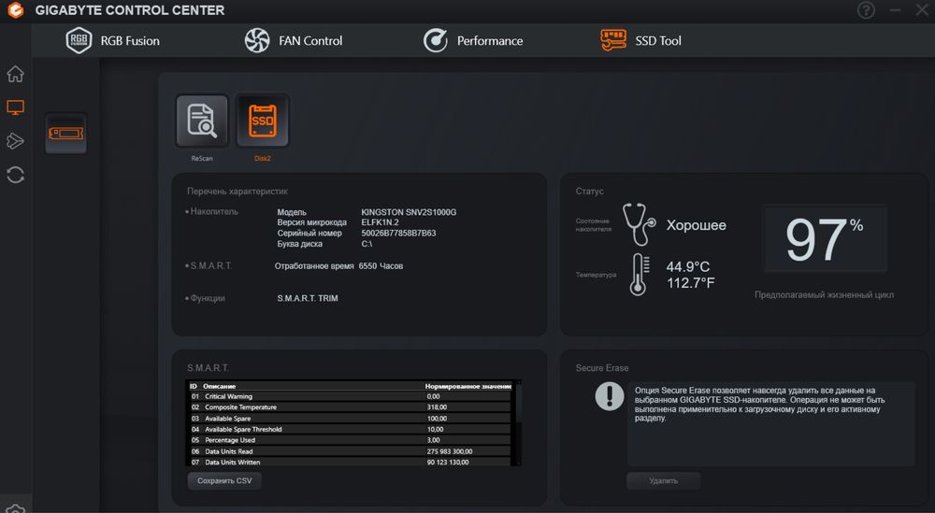Open the paper-plane sidebar icon

[16, 141]
